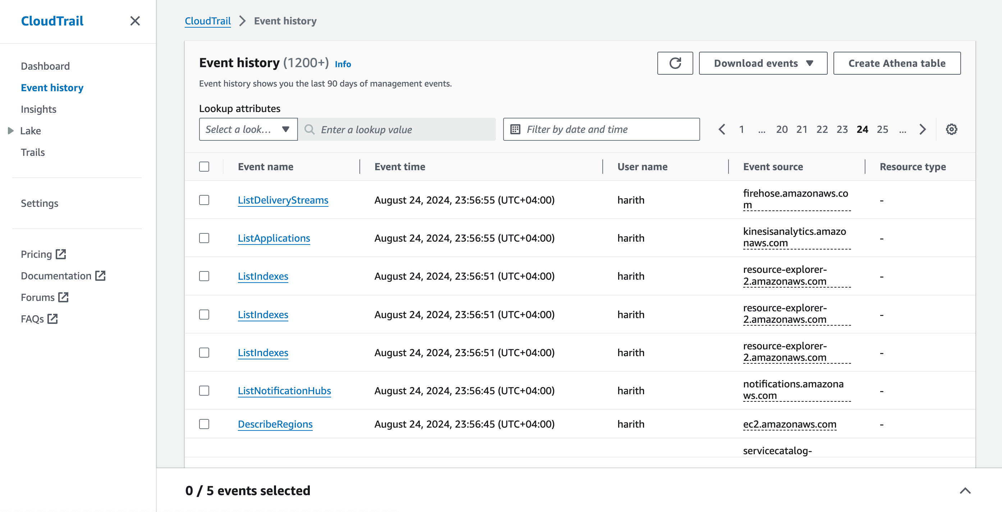
Task: Click the Resource type column header
Action: [913, 167]
